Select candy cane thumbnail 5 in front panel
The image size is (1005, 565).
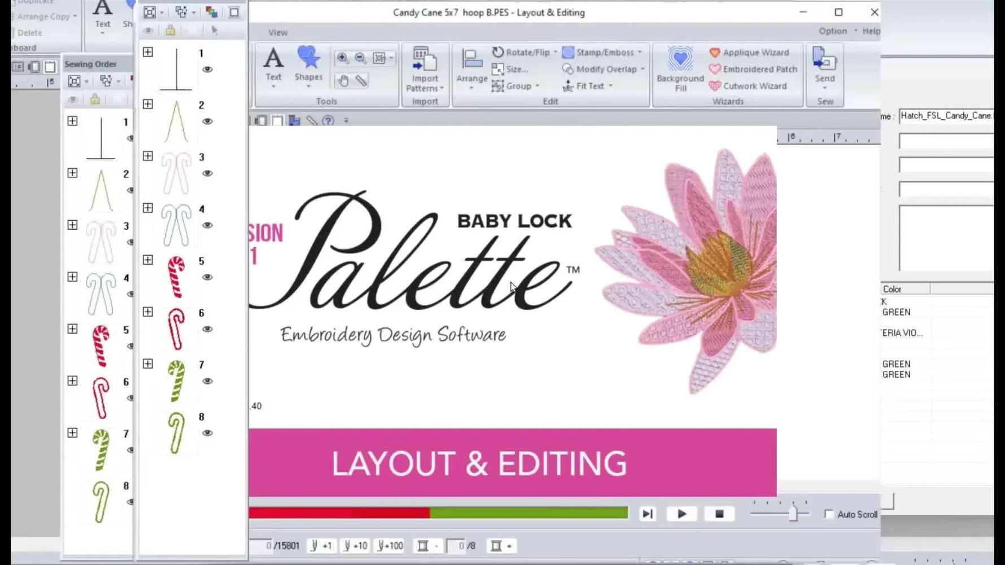coord(176,277)
